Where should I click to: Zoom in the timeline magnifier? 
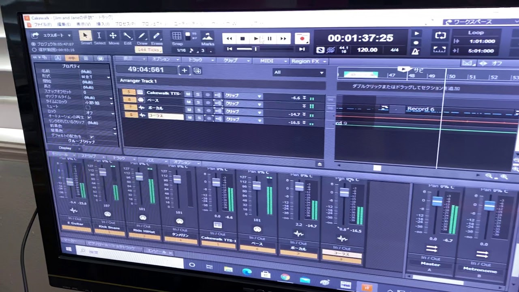click(504, 177)
